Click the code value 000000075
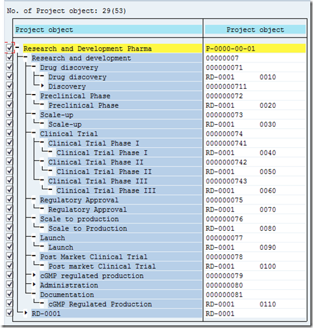The image size is (313, 328). tap(224, 200)
